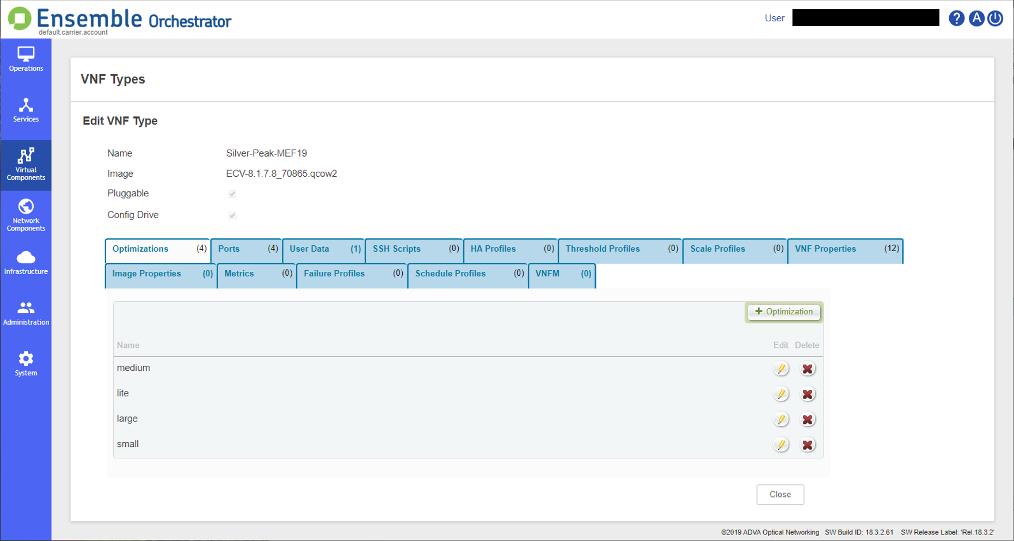This screenshot has height=541, width=1014.
Task: Click the 'lite' optimization name
Action: (123, 393)
